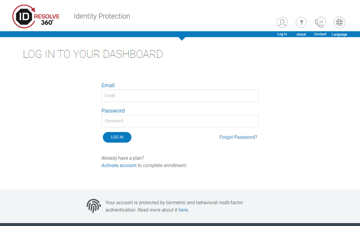This screenshot has width=360, height=226.
Task: Select the globe Language icon
Action: click(339, 22)
